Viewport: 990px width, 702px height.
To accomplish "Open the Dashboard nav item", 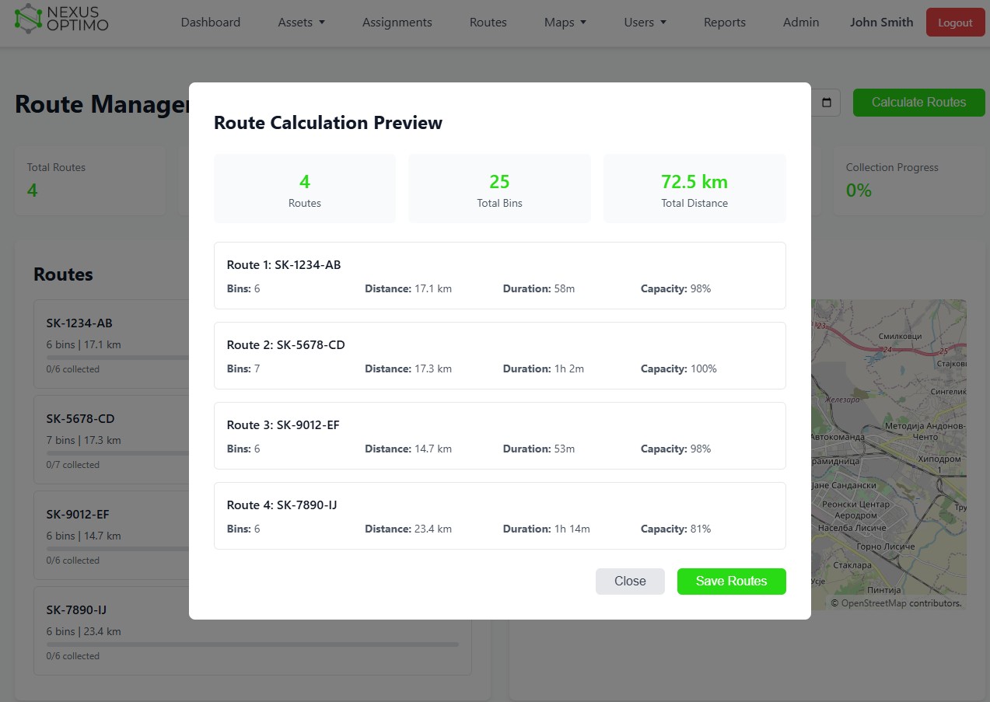I will 211,23.
